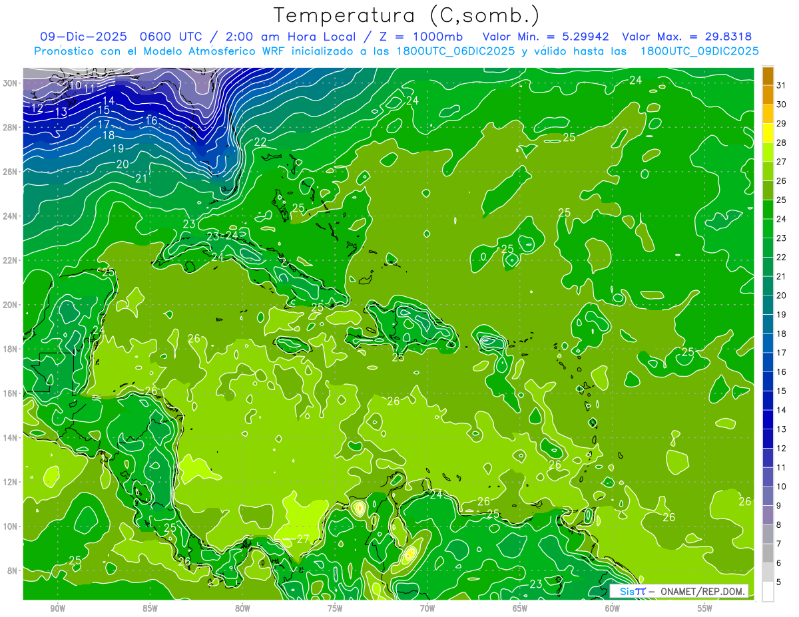Click the map contour label 21

pos(141,178)
